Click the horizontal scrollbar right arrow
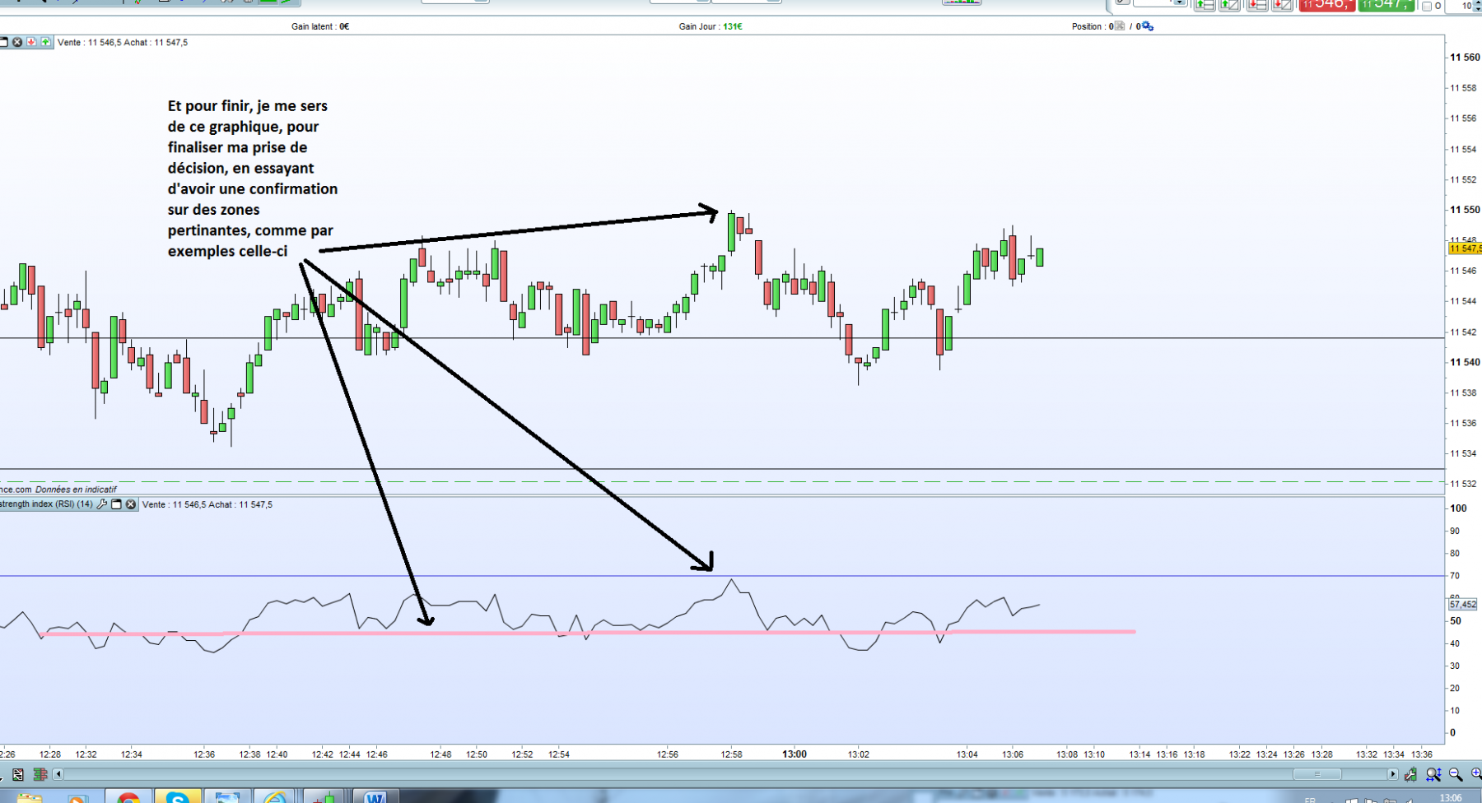This screenshot has height=803, width=1482. (x=1393, y=774)
